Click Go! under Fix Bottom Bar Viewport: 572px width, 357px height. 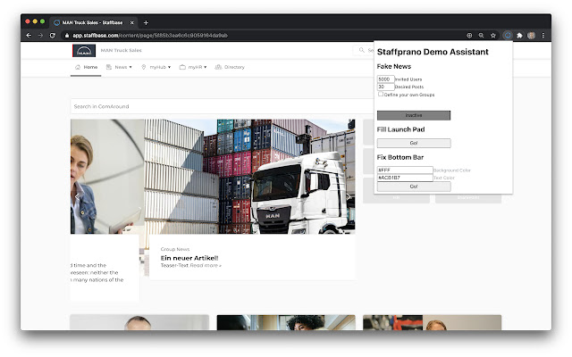coord(414,187)
